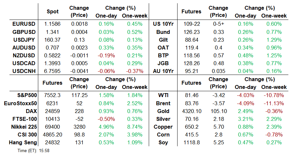Select the Copper price change 5.70
This screenshot has height=157, width=290.
219,127
